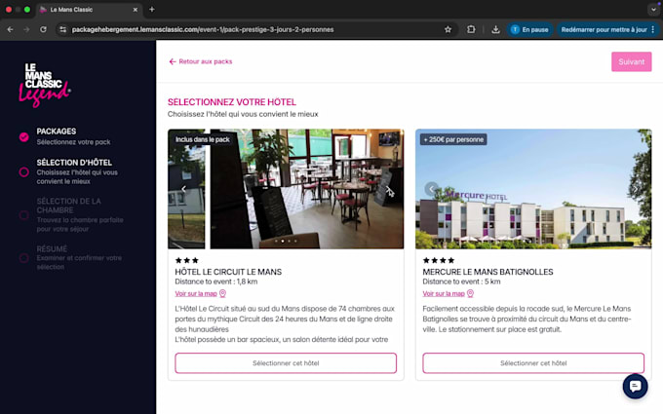This screenshot has width=663, height=414.
Task: Show next photo of Hôtel Le Circuit
Action: (388, 189)
